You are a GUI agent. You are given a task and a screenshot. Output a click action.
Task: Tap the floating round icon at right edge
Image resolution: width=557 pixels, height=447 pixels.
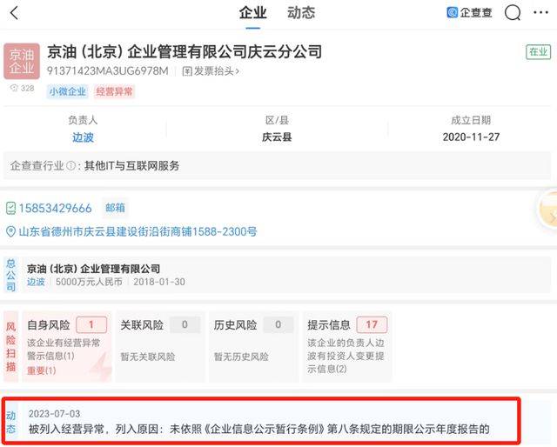click(548, 209)
